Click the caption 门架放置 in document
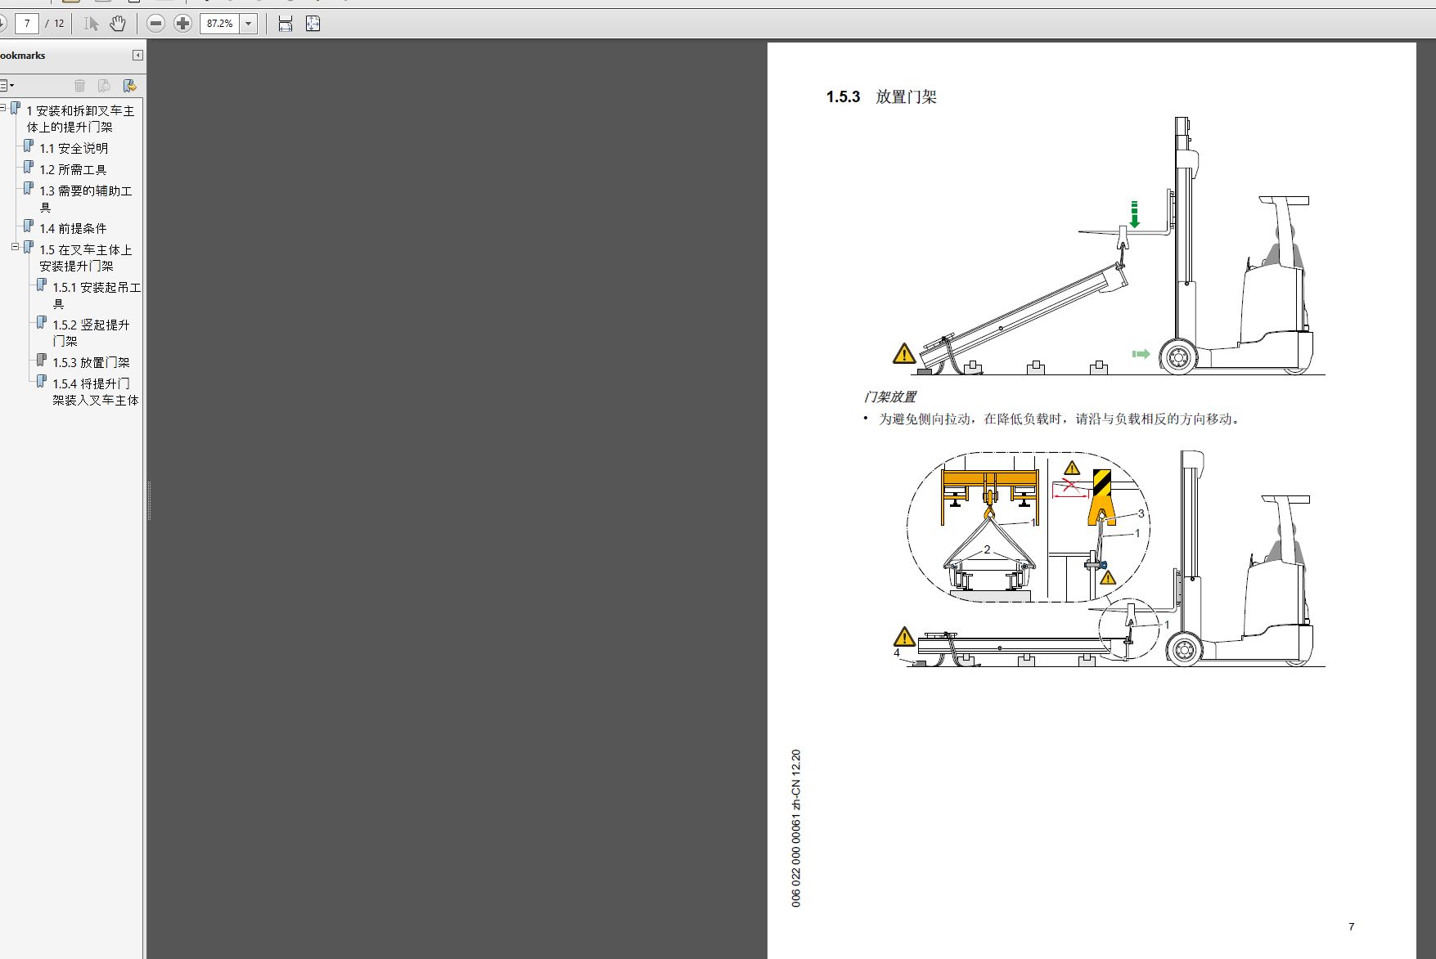Screen dimensions: 1436x959 (x=889, y=397)
